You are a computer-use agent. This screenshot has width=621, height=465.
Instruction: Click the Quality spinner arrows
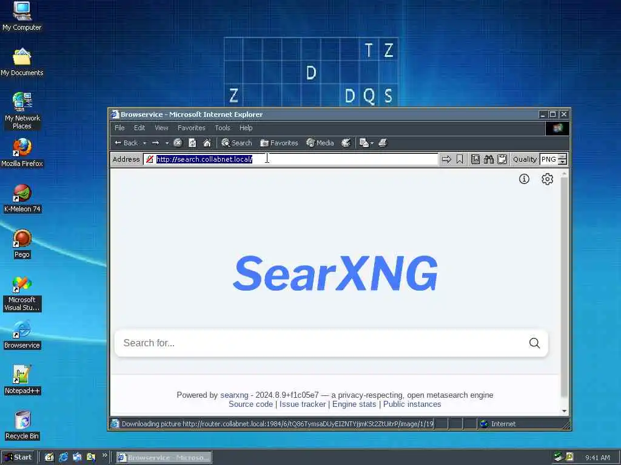pyautogui.click(x=562, y=159)
